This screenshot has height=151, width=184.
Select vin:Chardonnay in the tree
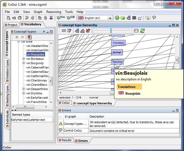coord(37,80)
